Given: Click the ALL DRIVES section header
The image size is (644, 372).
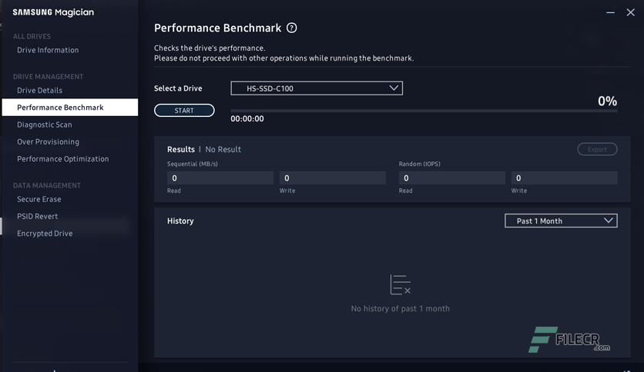Looking at the screenshot, I should tap(32, 36).
